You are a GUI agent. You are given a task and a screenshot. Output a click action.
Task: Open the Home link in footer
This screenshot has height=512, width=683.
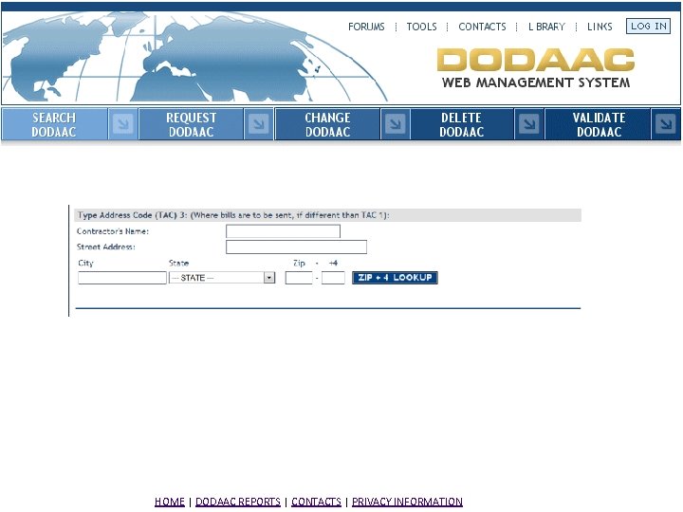170,502
